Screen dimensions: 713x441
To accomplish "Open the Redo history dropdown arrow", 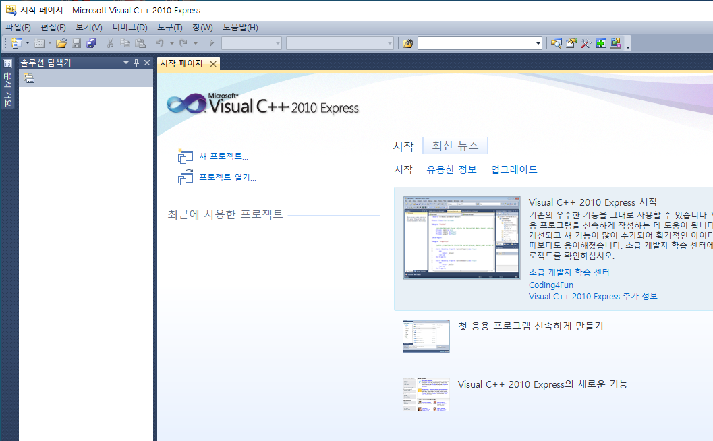I will pos(196,43).
